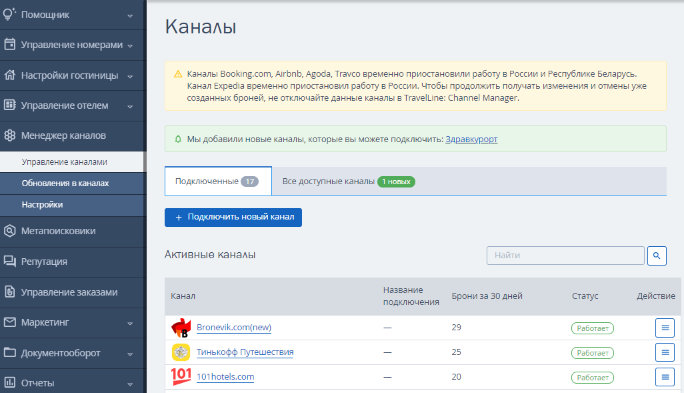The image size is (684, 393).
Task: Click bookings value 25
Action: tap(456, 352)
